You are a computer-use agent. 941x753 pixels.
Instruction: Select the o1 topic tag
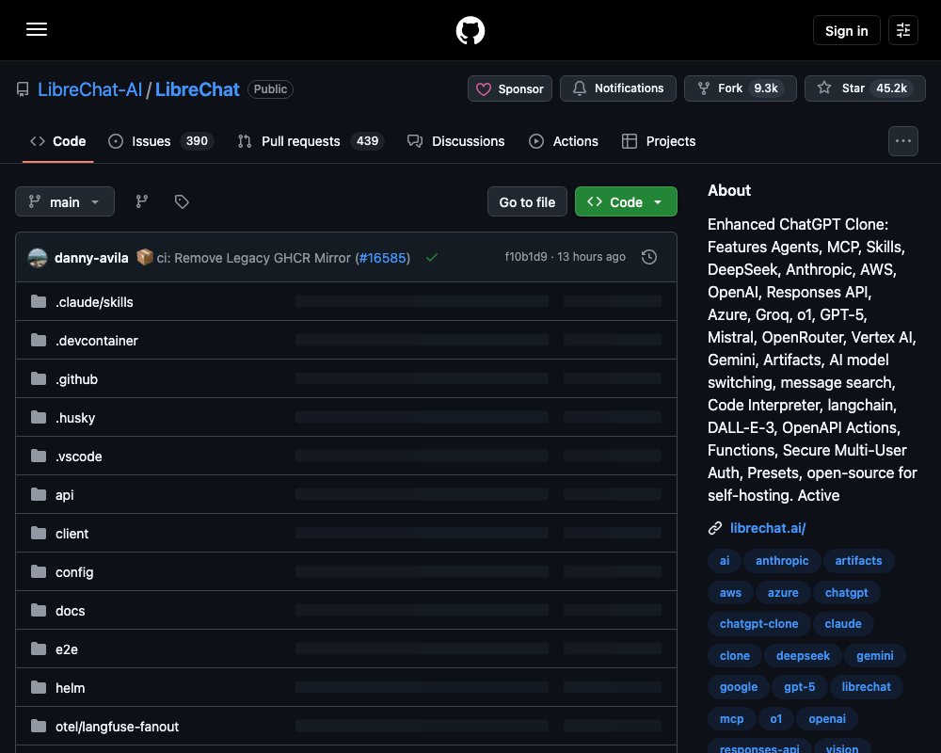[x=776, y=719]
